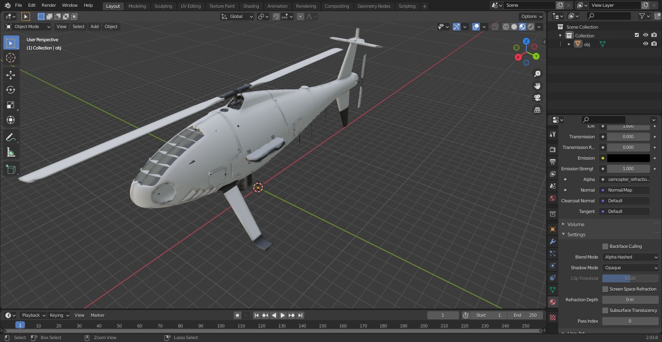Select the Measure tool

click(11, 153)
